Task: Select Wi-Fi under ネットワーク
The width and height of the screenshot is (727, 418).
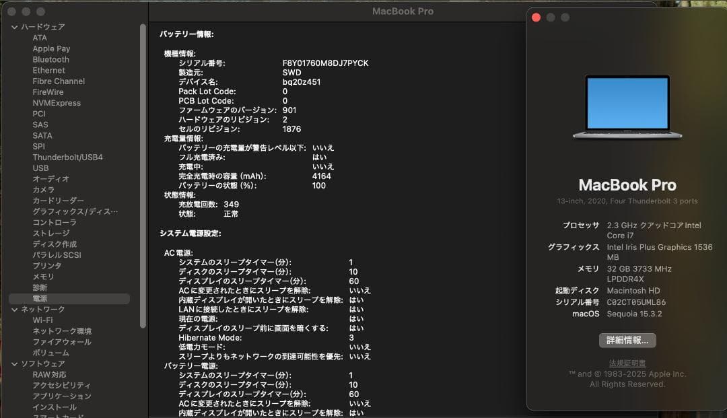Action: 44,320
